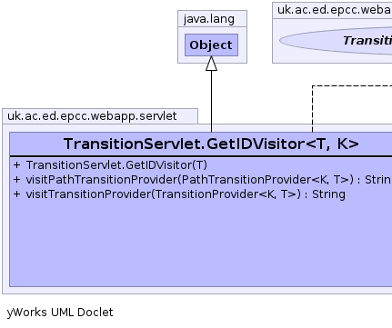This screenshot has width=392, height=328.
Task: Click the dashed dependency line's vertical segment
Action: coord(312,109)
